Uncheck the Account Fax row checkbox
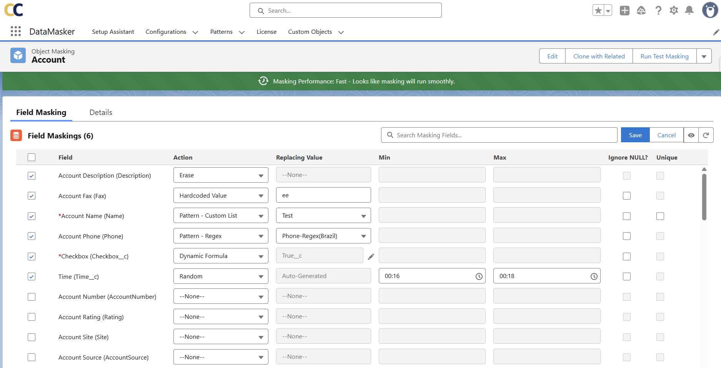This screenshot has height=368, width=721. coord(31,196)
